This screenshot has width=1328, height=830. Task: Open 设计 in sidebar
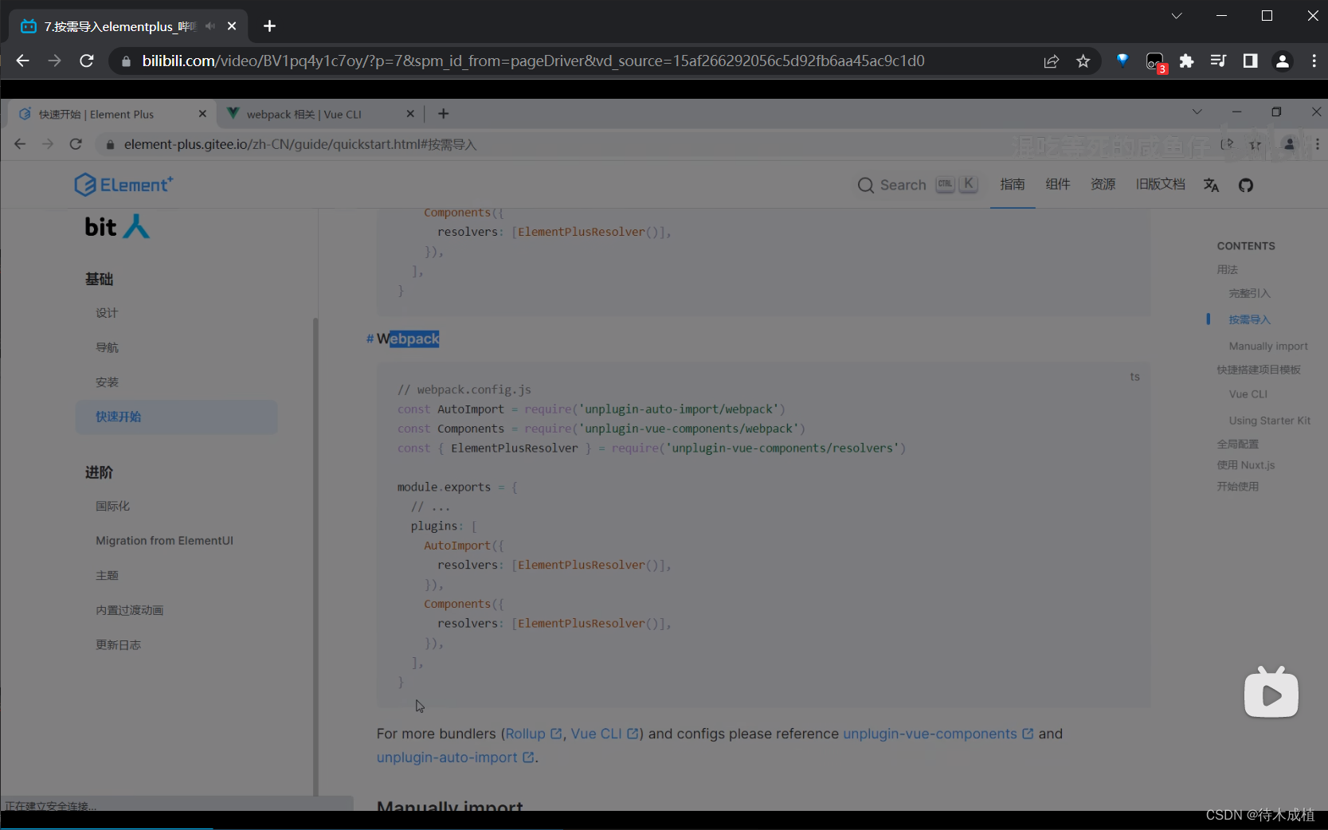click(107, 313)
